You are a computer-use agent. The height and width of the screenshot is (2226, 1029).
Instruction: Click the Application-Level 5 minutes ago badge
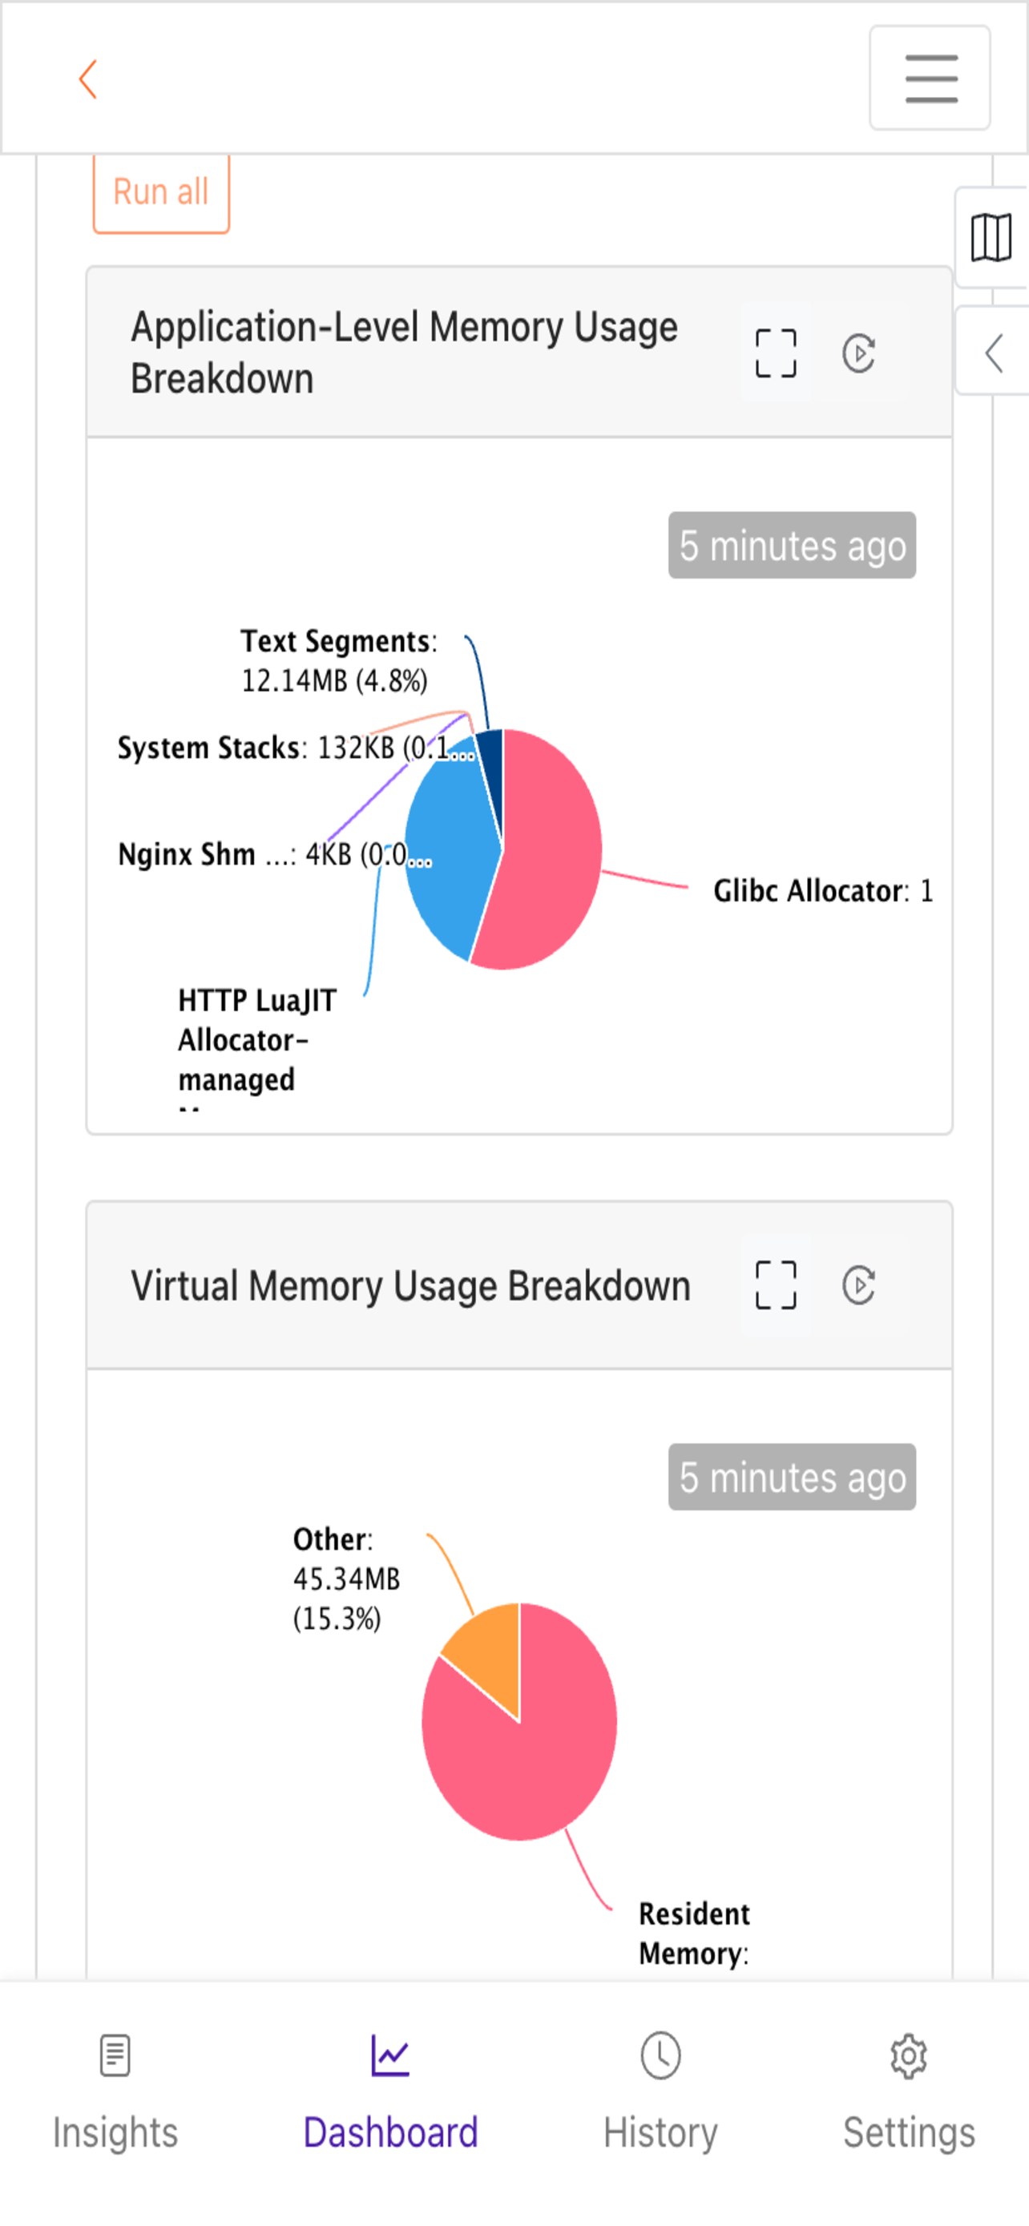(792, 545)
